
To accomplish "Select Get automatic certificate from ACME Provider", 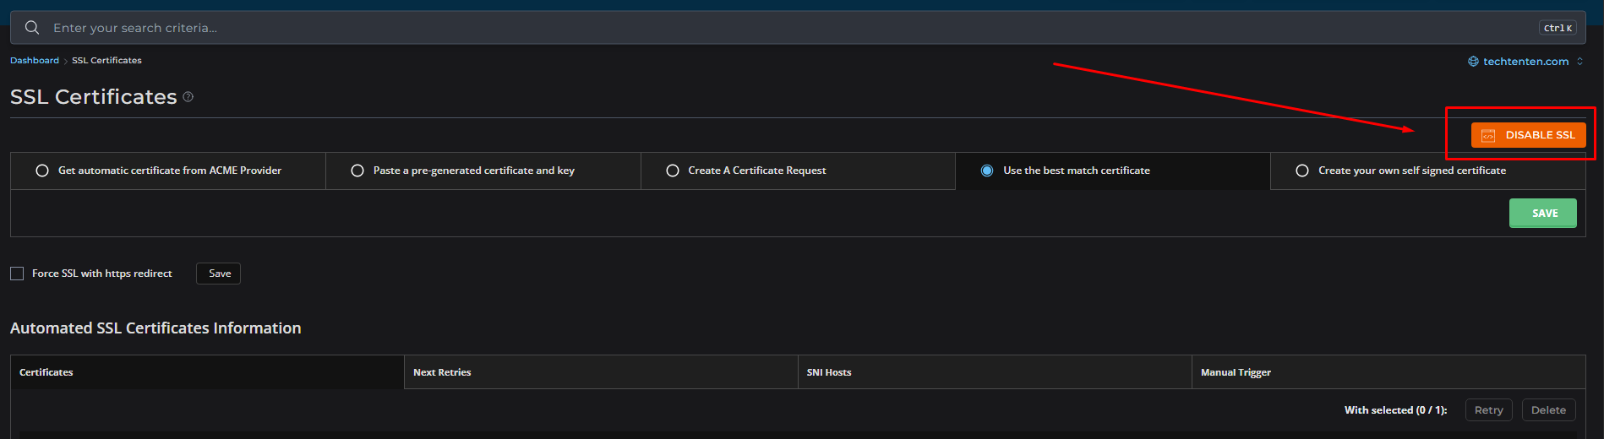I will (x=42, y=171).
